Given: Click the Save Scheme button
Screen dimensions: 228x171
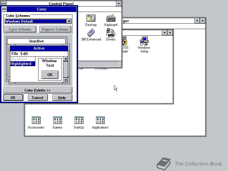Looking at the screenshot, I should tap(20, 29).
